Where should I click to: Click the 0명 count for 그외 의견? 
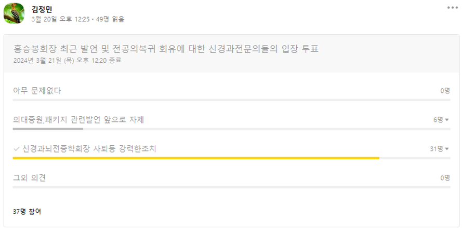point(445,178)
